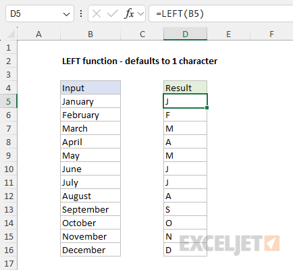Click the Name Box showing D5
Screen dimensions: 293x270
pyautogui.click(x=40, y=14)
